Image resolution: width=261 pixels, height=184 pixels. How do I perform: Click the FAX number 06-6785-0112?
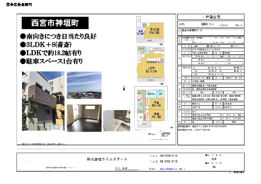tap(168, 161)
